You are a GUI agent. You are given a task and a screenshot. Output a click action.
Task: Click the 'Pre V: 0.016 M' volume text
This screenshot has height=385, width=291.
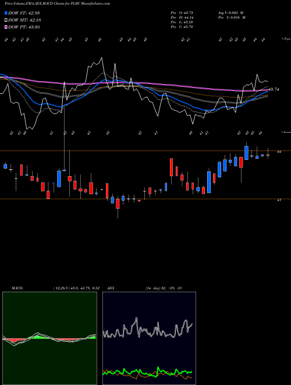(232, 17)
